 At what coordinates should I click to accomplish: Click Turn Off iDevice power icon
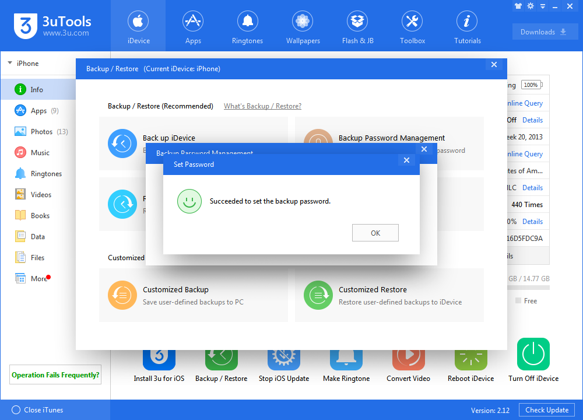coord(533,353)
